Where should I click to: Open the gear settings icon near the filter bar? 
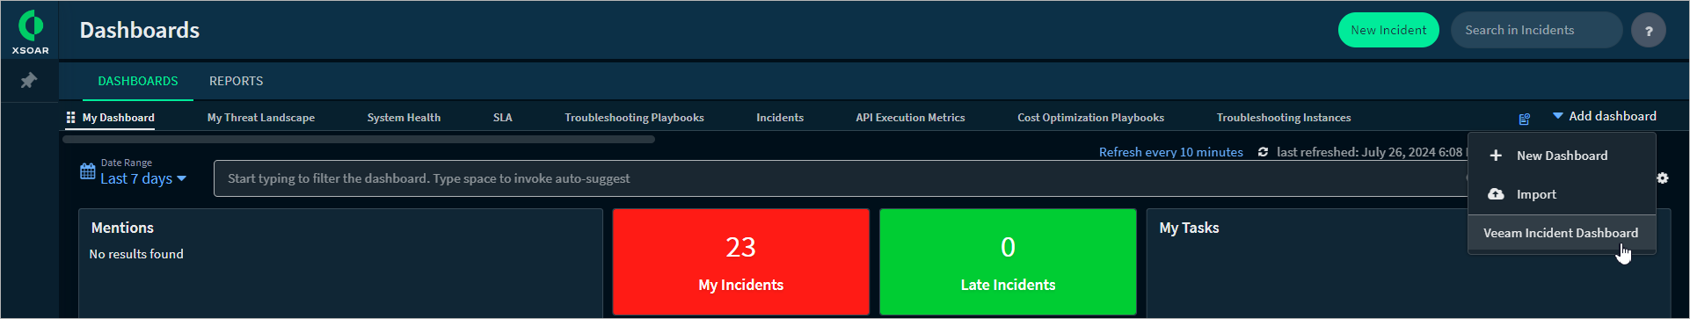1662,178
